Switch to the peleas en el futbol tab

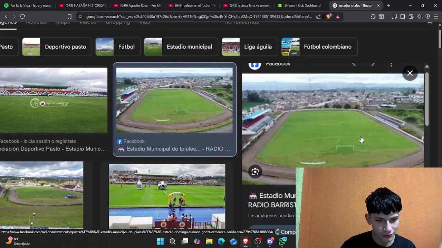pos(192,6)
